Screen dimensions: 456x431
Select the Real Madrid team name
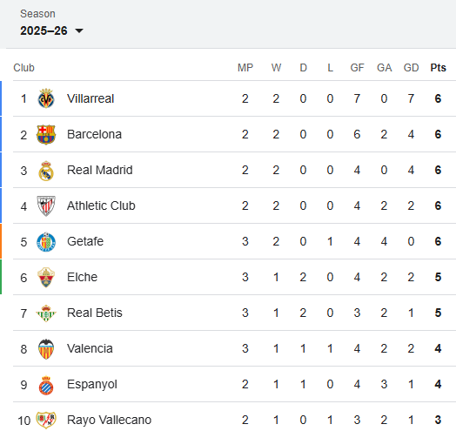coord(100,170)
